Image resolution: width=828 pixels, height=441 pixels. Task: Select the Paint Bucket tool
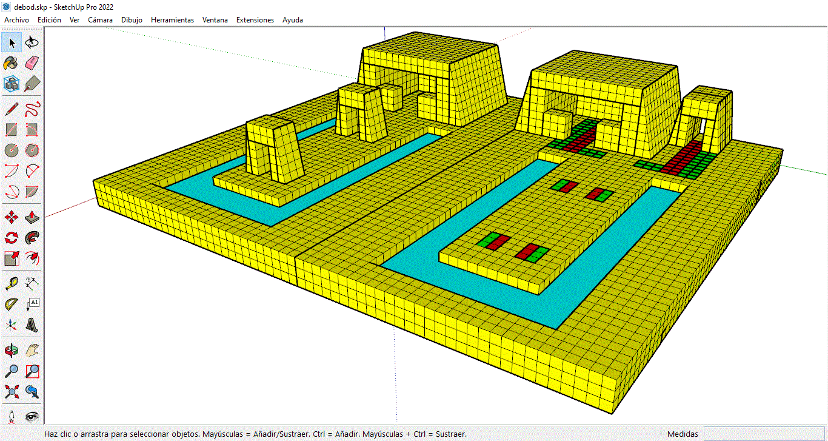[12, 63]
